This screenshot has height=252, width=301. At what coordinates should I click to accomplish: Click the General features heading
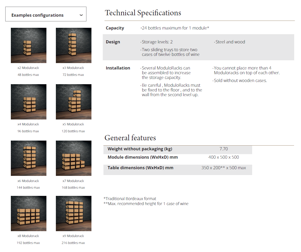click(130, 138)
